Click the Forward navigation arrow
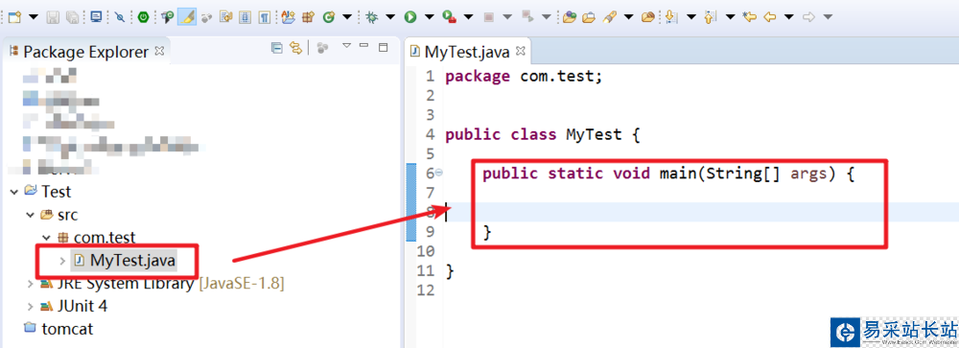Image resolution: width=959 pixels, height=348 pixels. pyautogui.click(x=808, y=16)
